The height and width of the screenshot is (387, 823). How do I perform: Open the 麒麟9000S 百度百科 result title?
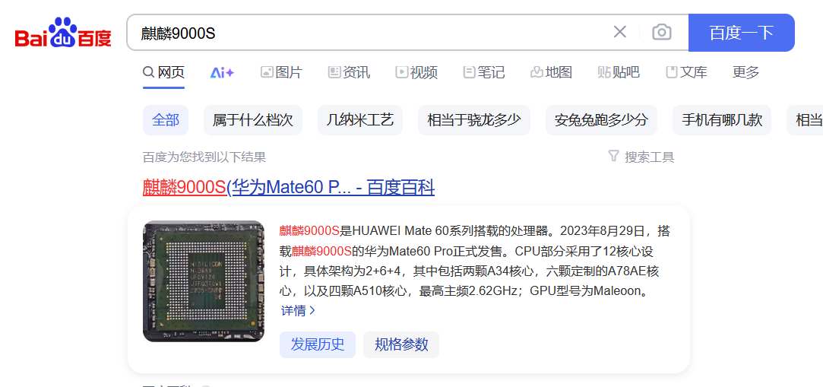point(289,188)
